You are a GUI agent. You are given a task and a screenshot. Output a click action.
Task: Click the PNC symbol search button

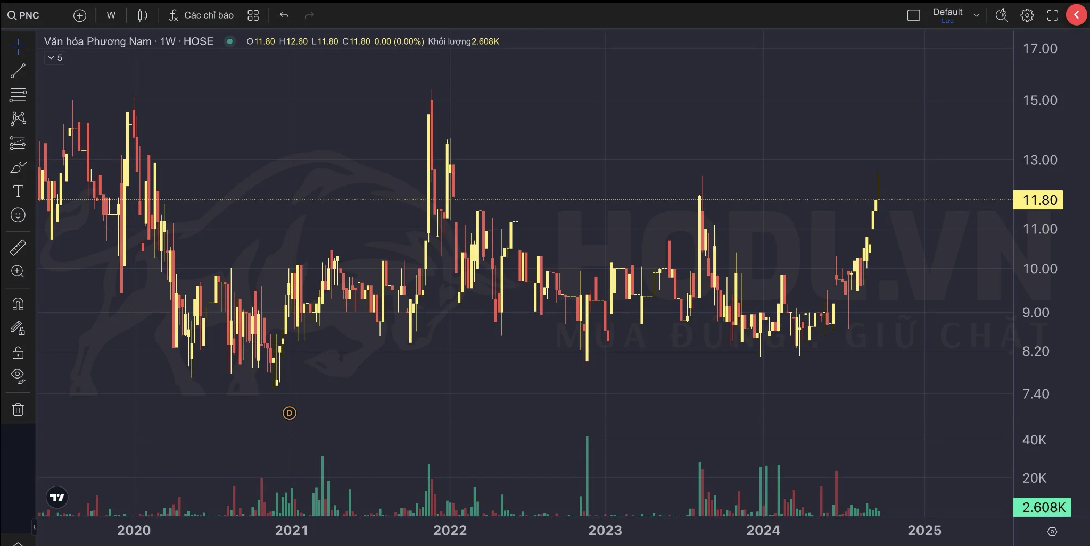coord(23,15)
